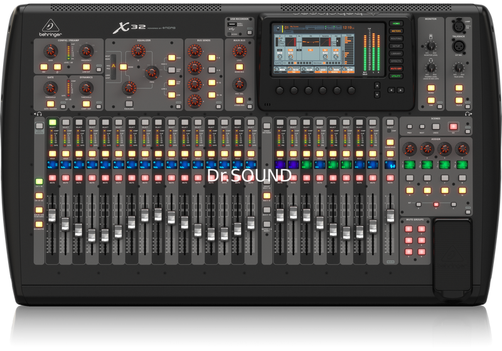
Task: Click the right arrow page button under the display
Action: pos(400,90)
